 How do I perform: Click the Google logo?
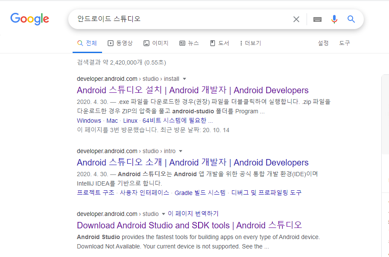tap(30, 19)
